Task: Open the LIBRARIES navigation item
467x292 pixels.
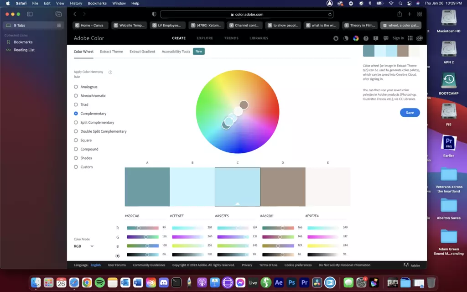Action: tap(259, 38)
